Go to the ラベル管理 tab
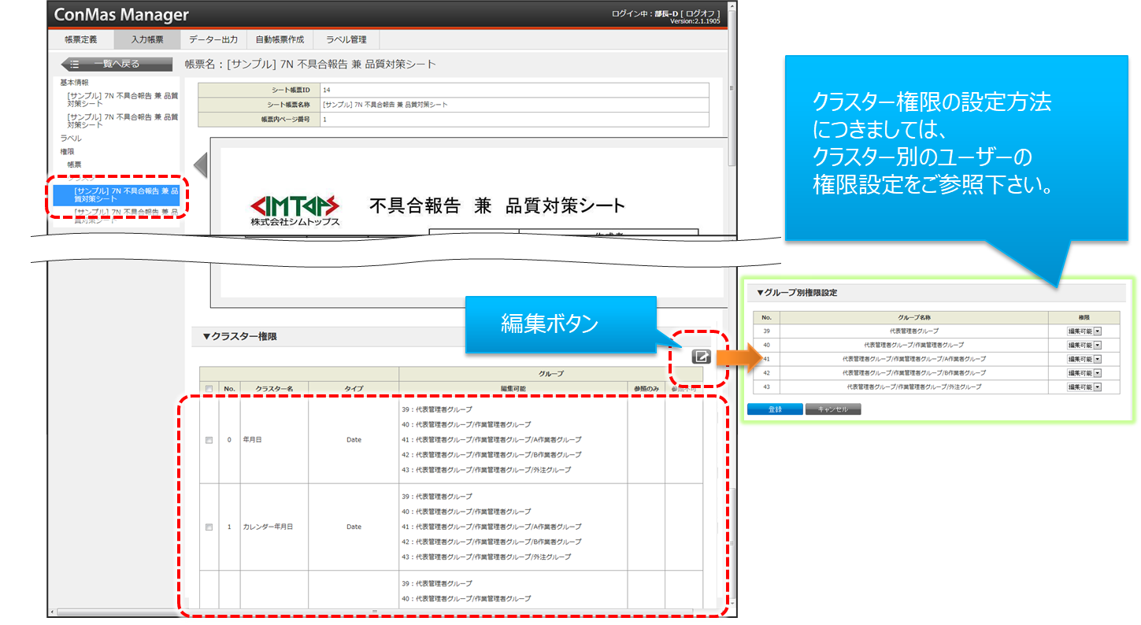 click(346, 39)
